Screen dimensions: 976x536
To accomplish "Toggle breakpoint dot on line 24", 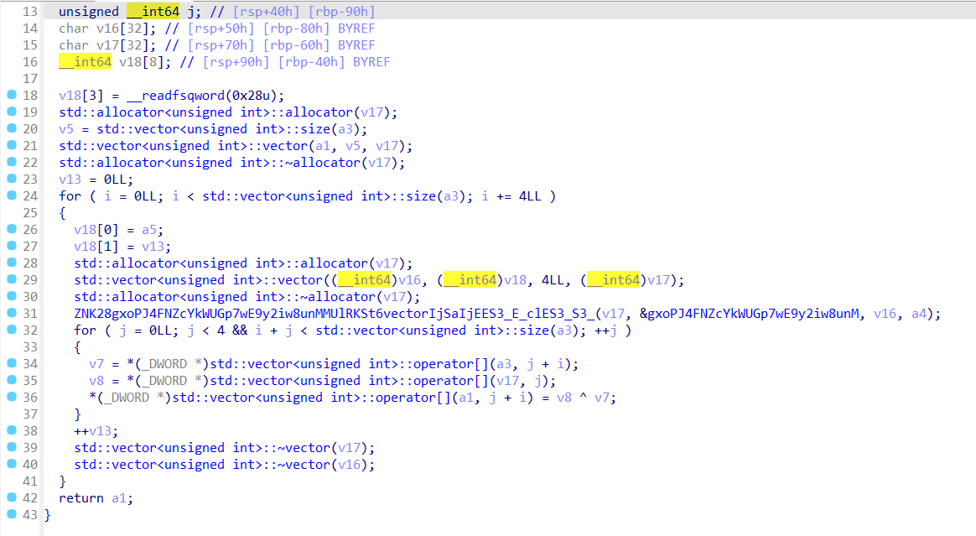I will (x=11, y=195).
